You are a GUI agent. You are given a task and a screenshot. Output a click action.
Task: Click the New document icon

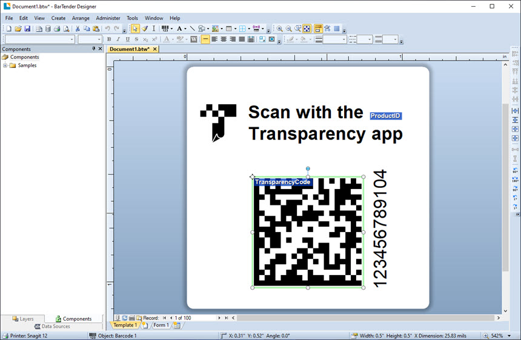[9, 29]
